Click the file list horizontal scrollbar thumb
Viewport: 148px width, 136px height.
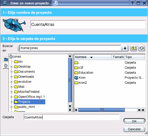(102, 110)
